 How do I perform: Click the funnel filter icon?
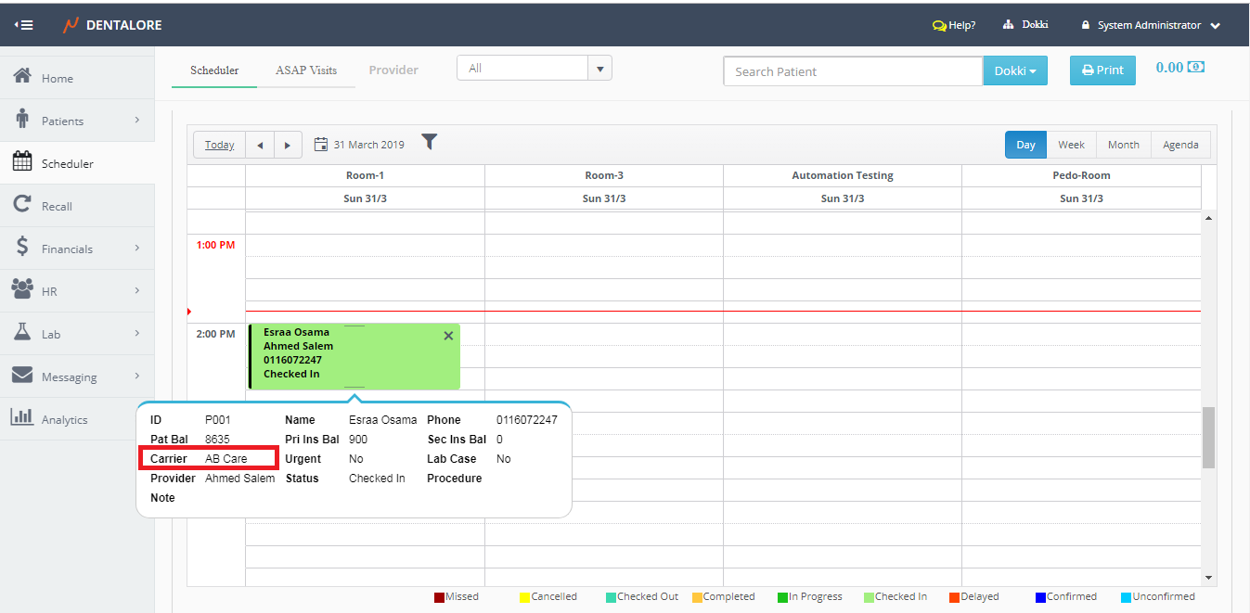(429, 142)
